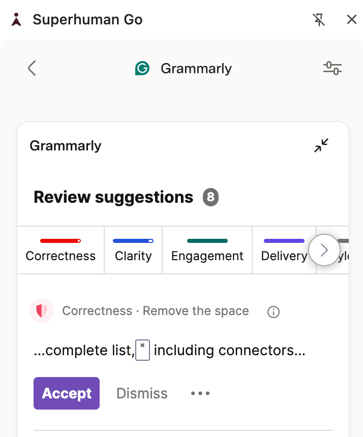Go back using the left chevron
The width and height of the screenshot is (363, 437).
(x=32, y=68)
